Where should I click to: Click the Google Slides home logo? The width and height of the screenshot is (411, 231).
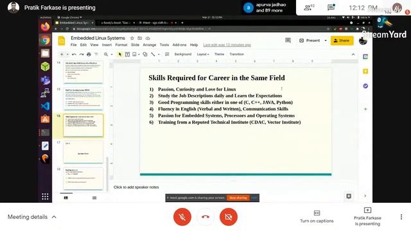click(62, 41)
